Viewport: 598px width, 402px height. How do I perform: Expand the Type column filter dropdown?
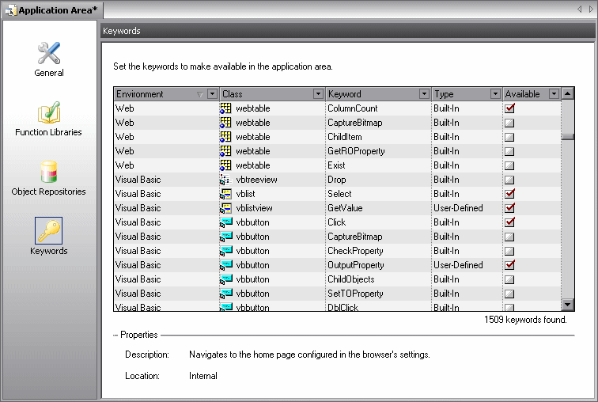[495, 94]
